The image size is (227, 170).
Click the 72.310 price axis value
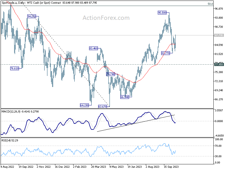click(219, 81)
